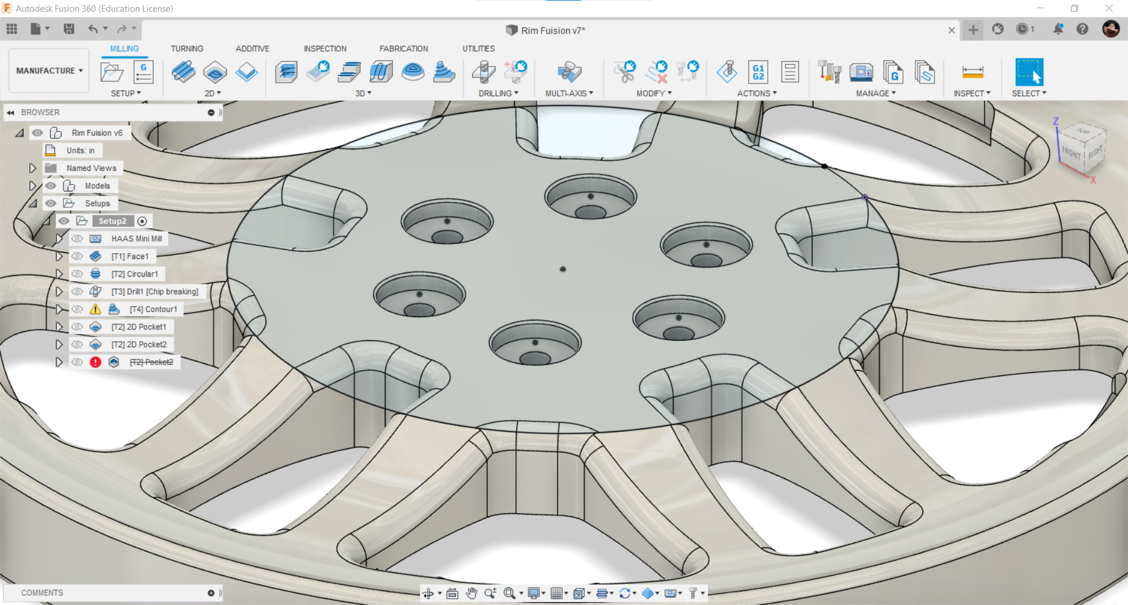The height and width of the screenshot is (605, 1128).
Task: Click the Pan tool in navigation bar
Action: point(472,593)
